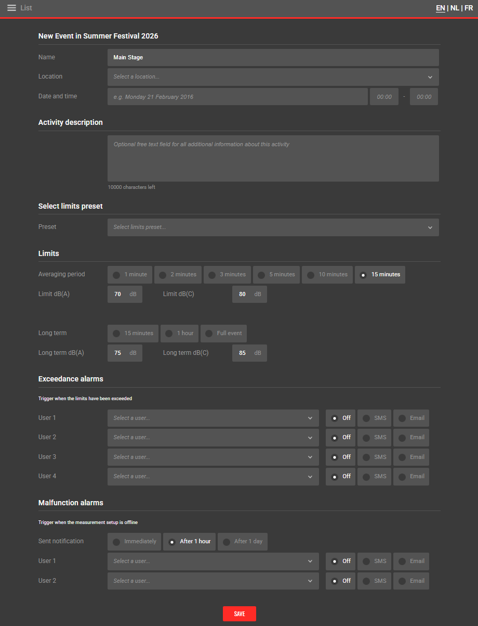Open Malfunction User 2 dropdown
The height and width of the screenshot is (626, 478).
(x=213, y=581)
